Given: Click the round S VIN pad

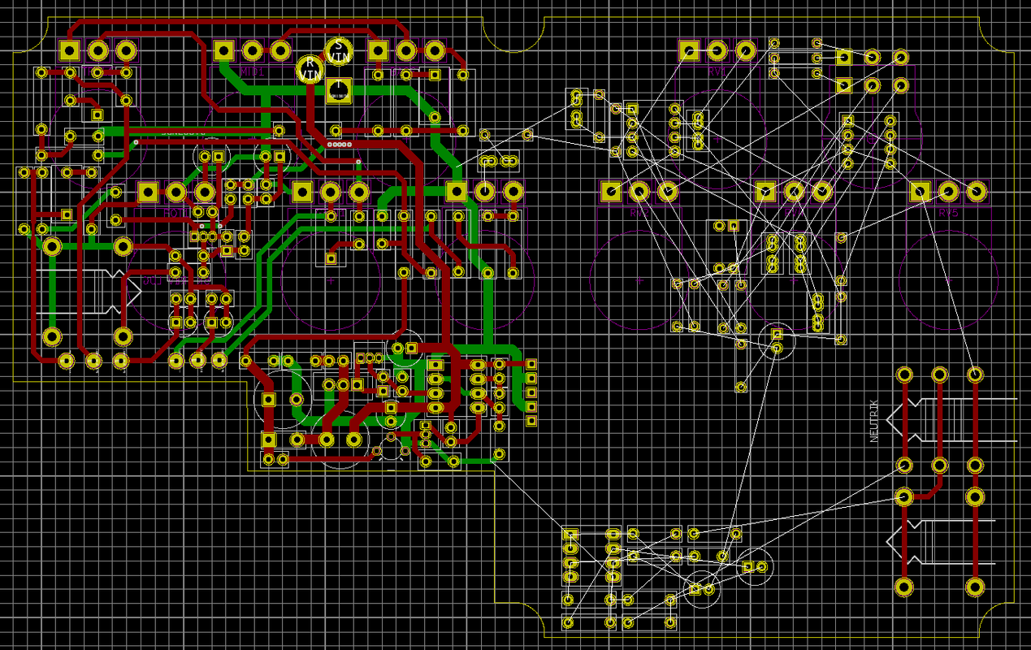Looking at the screenshot, I should 339,50.
